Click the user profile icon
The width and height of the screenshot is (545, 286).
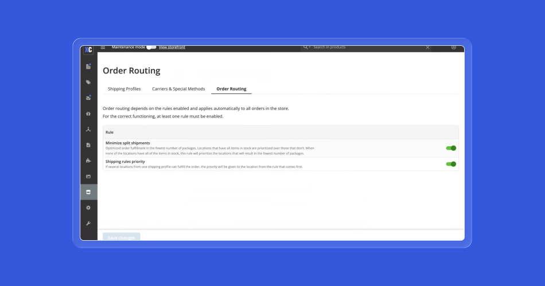point(454,48)
